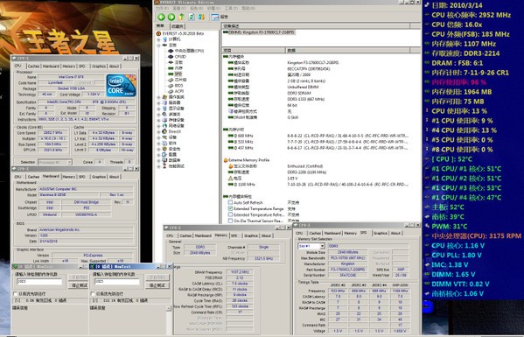This screenshot has height=337, width=524.
Task: Toggle the Extended Temperature Refresh checkbox
Action: (x=230, y=214)
